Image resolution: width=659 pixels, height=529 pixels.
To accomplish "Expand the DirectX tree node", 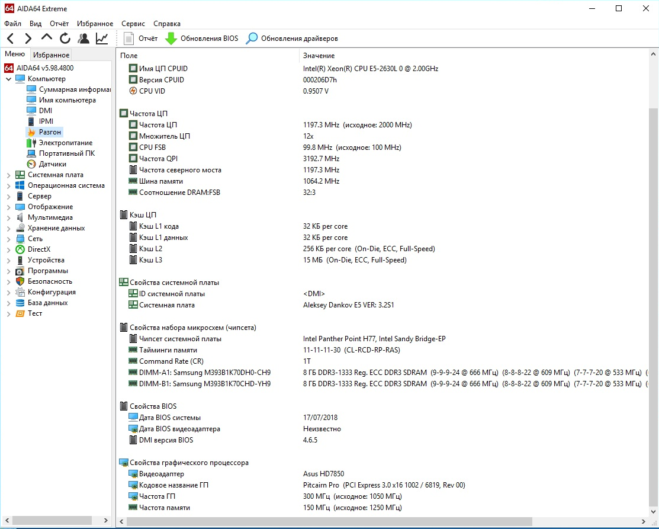I will point(8,249).
